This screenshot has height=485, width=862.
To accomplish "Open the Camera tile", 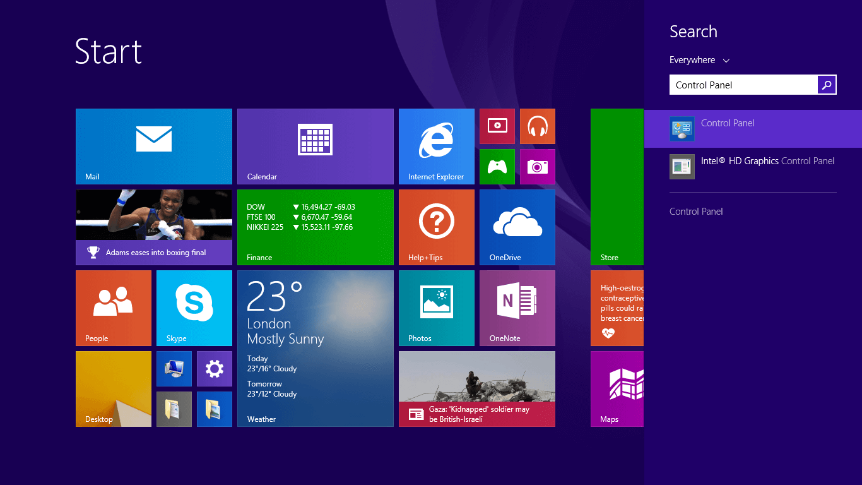I will (538, 167).
